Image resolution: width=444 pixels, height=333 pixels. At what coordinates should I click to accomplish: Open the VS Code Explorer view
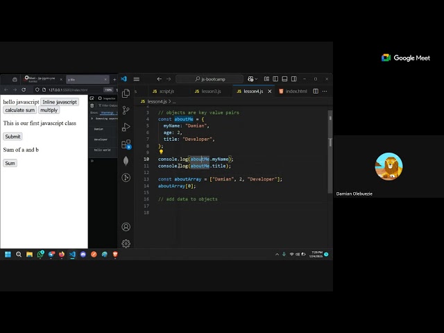[x=126, y=94]
